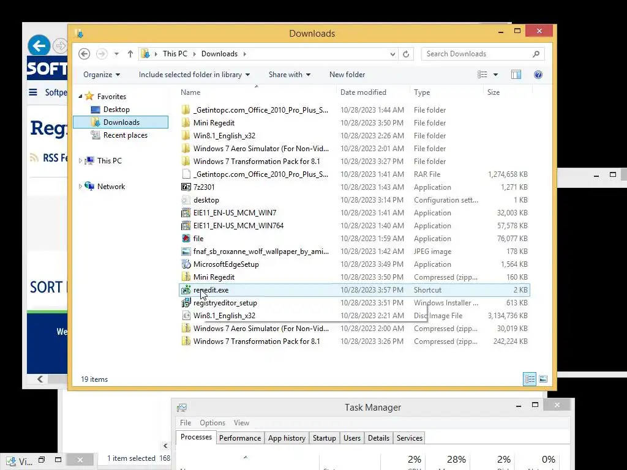Select Windows 7 Aero Simulator zip icon
Viewport: 627px width, 470px height.
(x=186, y=328)
